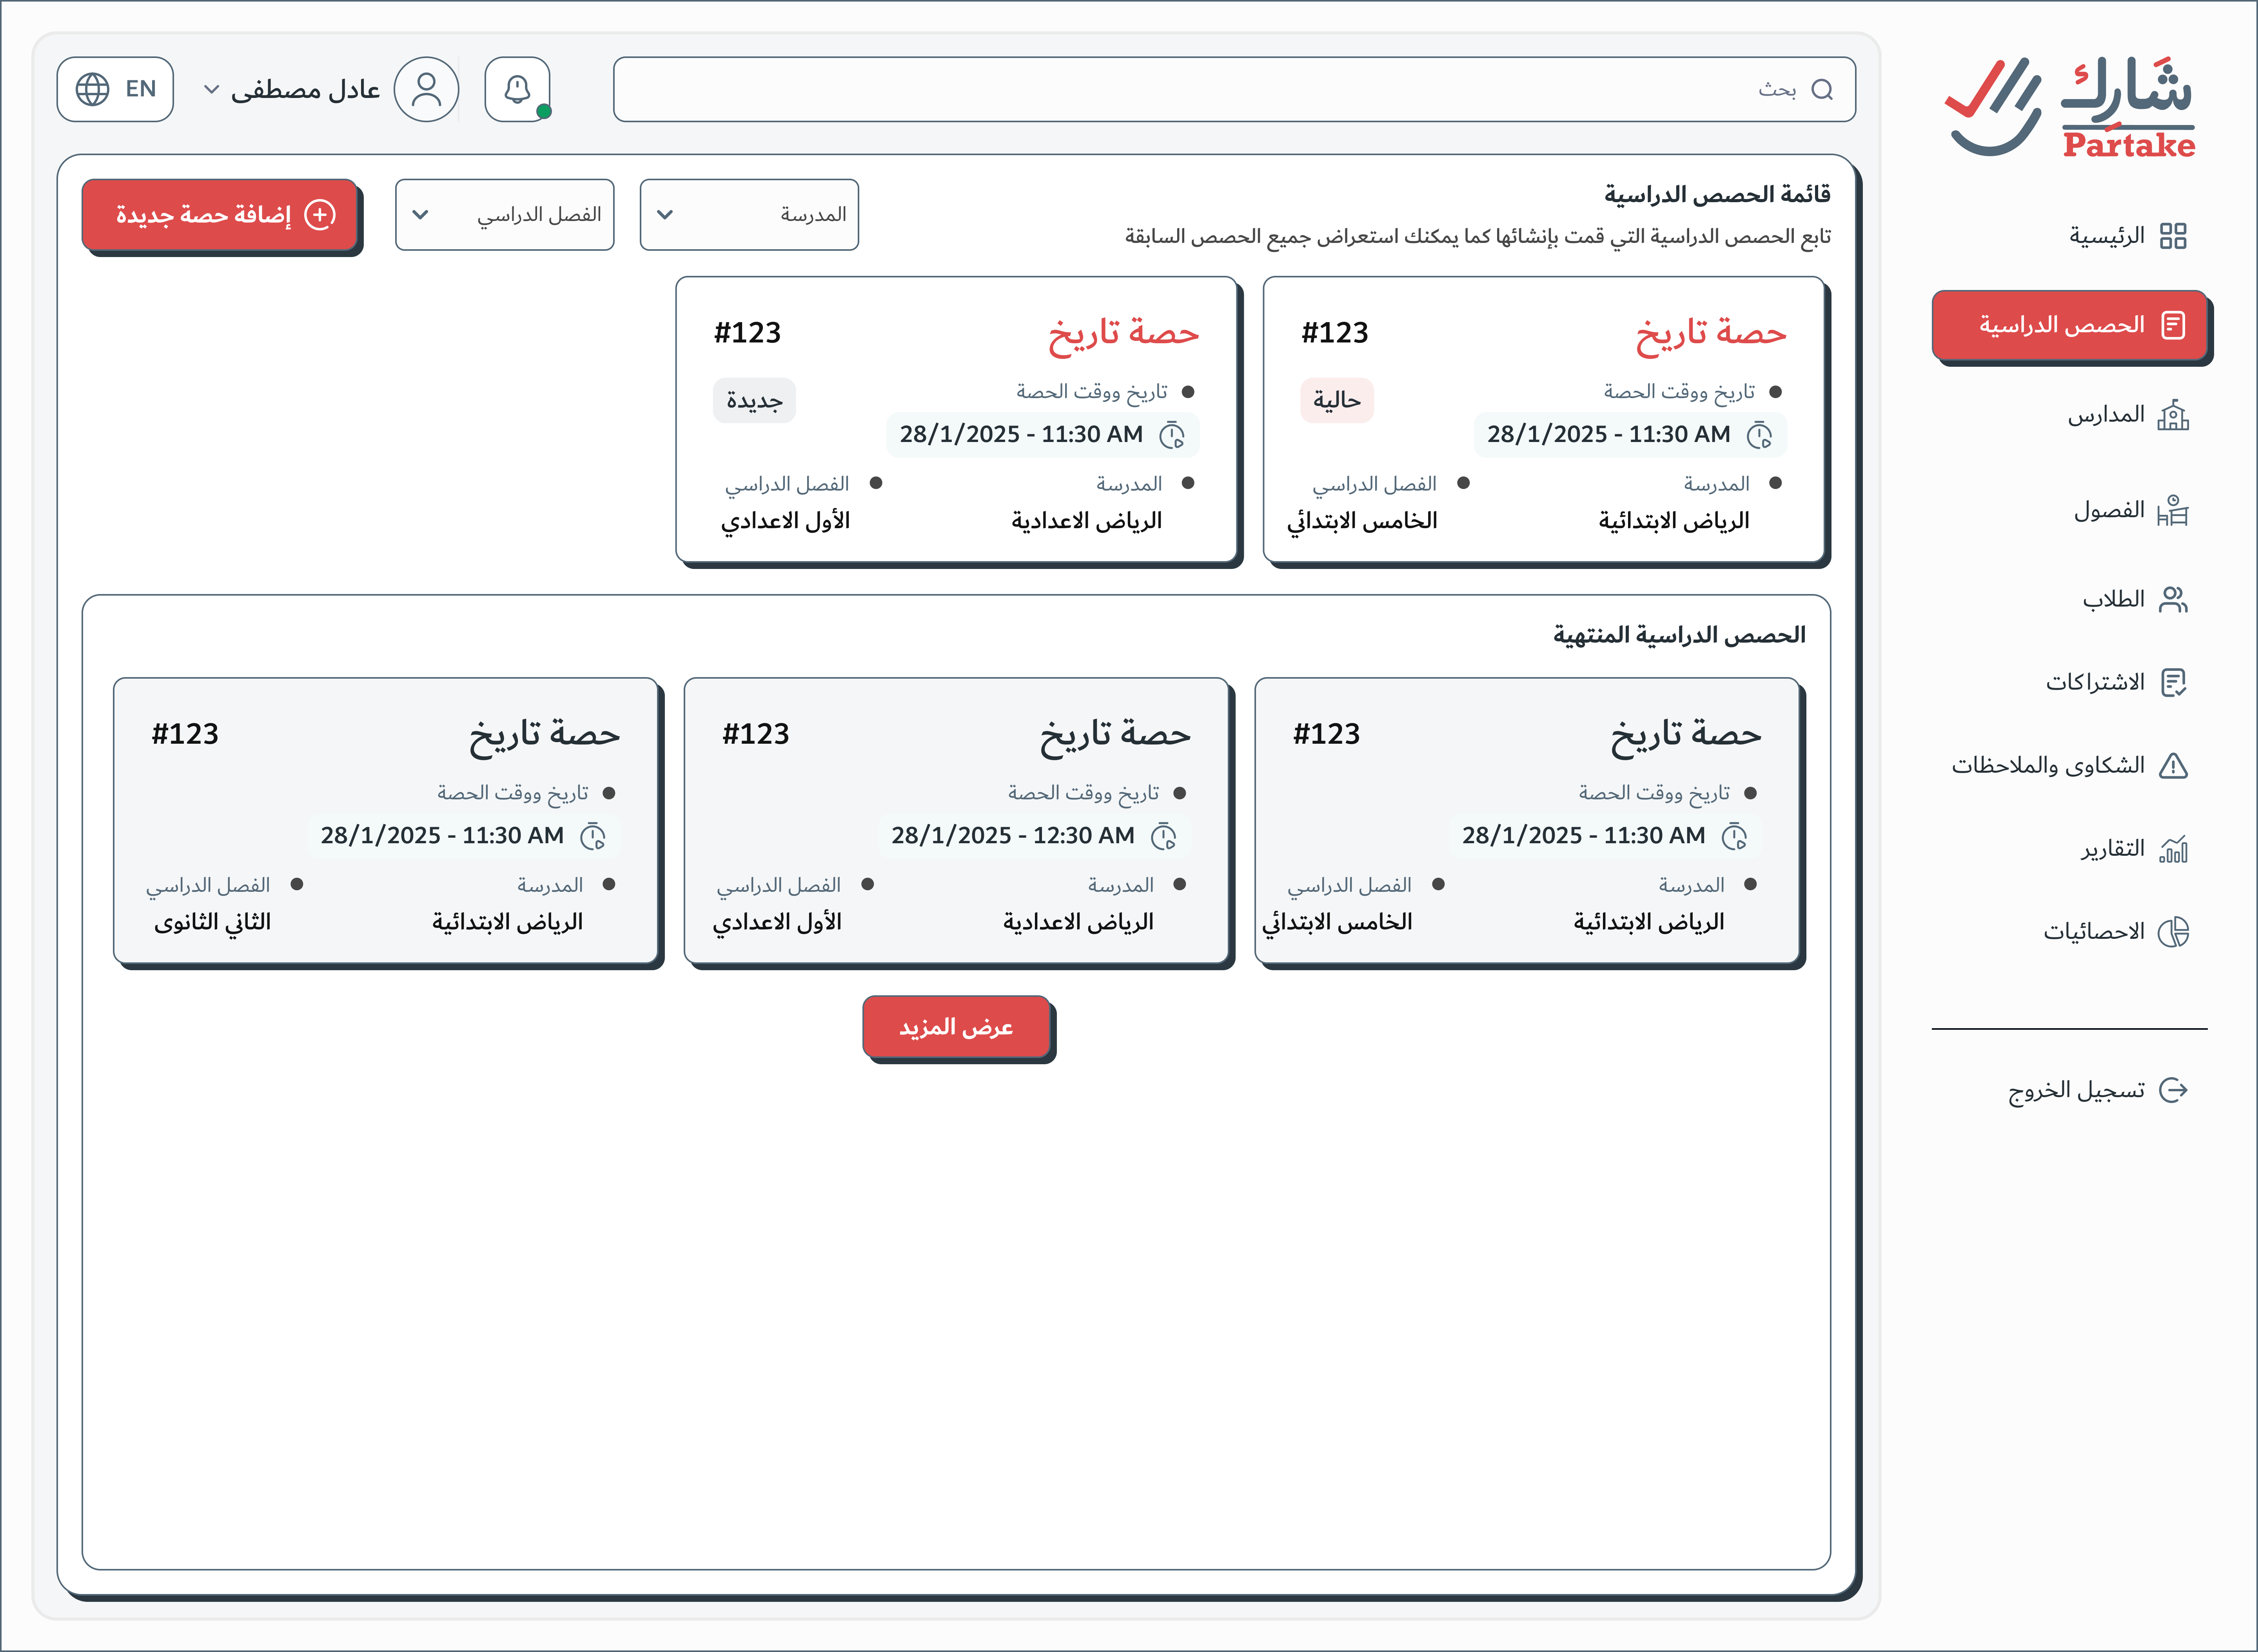Click the logout arrow icon

tap(2173, 1090)
